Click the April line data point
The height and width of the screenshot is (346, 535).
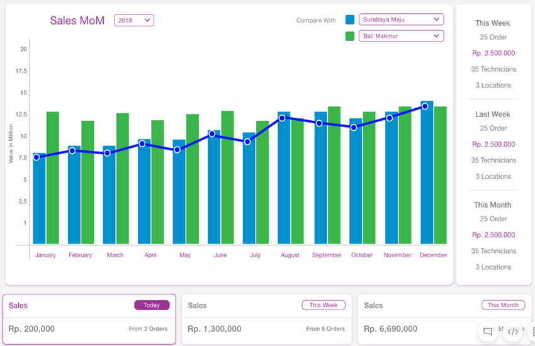[x=142, y=144]
